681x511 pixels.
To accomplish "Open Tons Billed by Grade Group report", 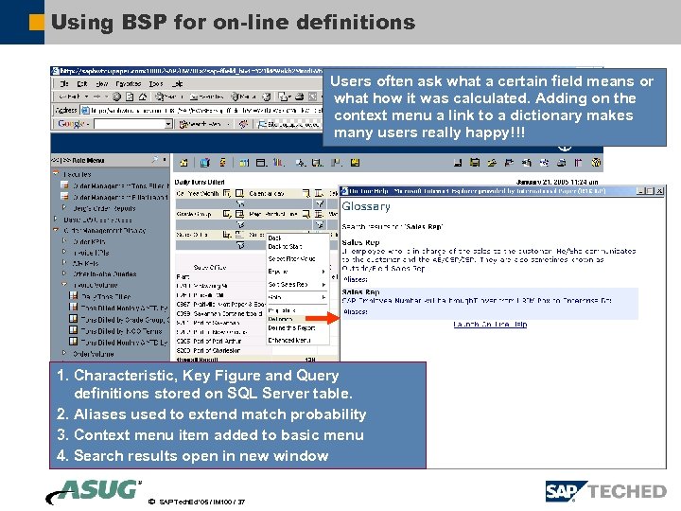I will [x=125, y=320].
